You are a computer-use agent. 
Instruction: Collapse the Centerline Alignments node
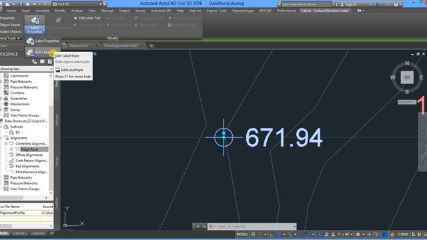point(6,143)
